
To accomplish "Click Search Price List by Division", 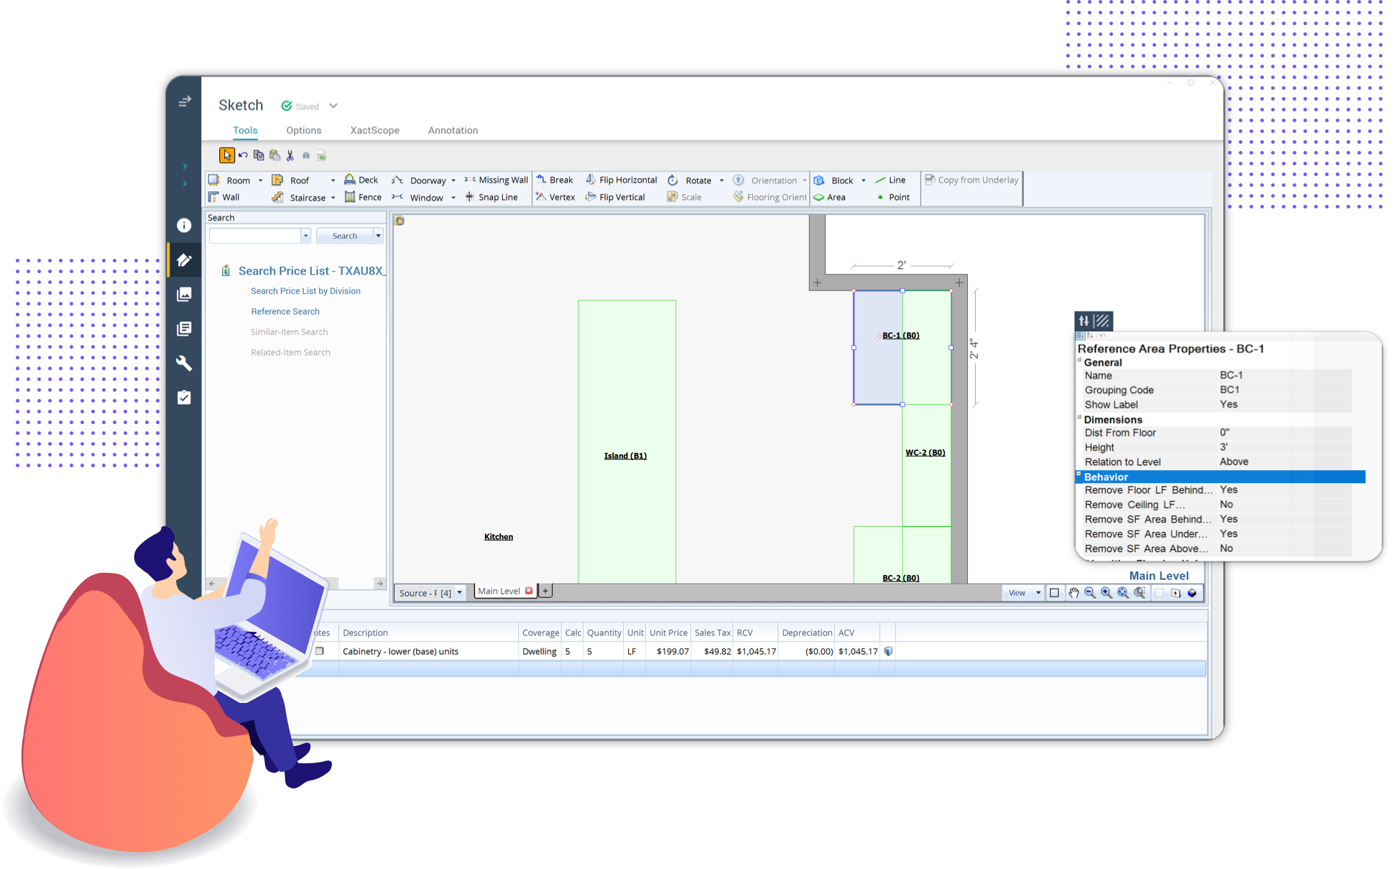I will (x=305, y=291).
